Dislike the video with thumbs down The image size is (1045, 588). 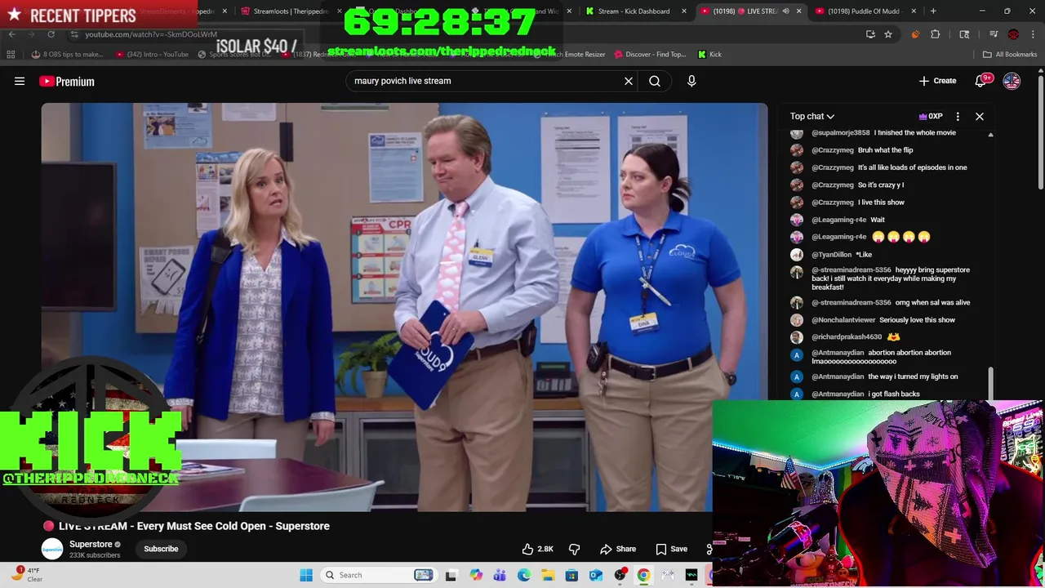point(574,549)
